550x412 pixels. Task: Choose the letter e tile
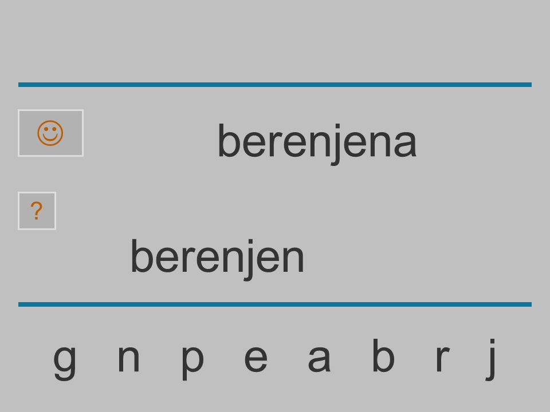256,358
